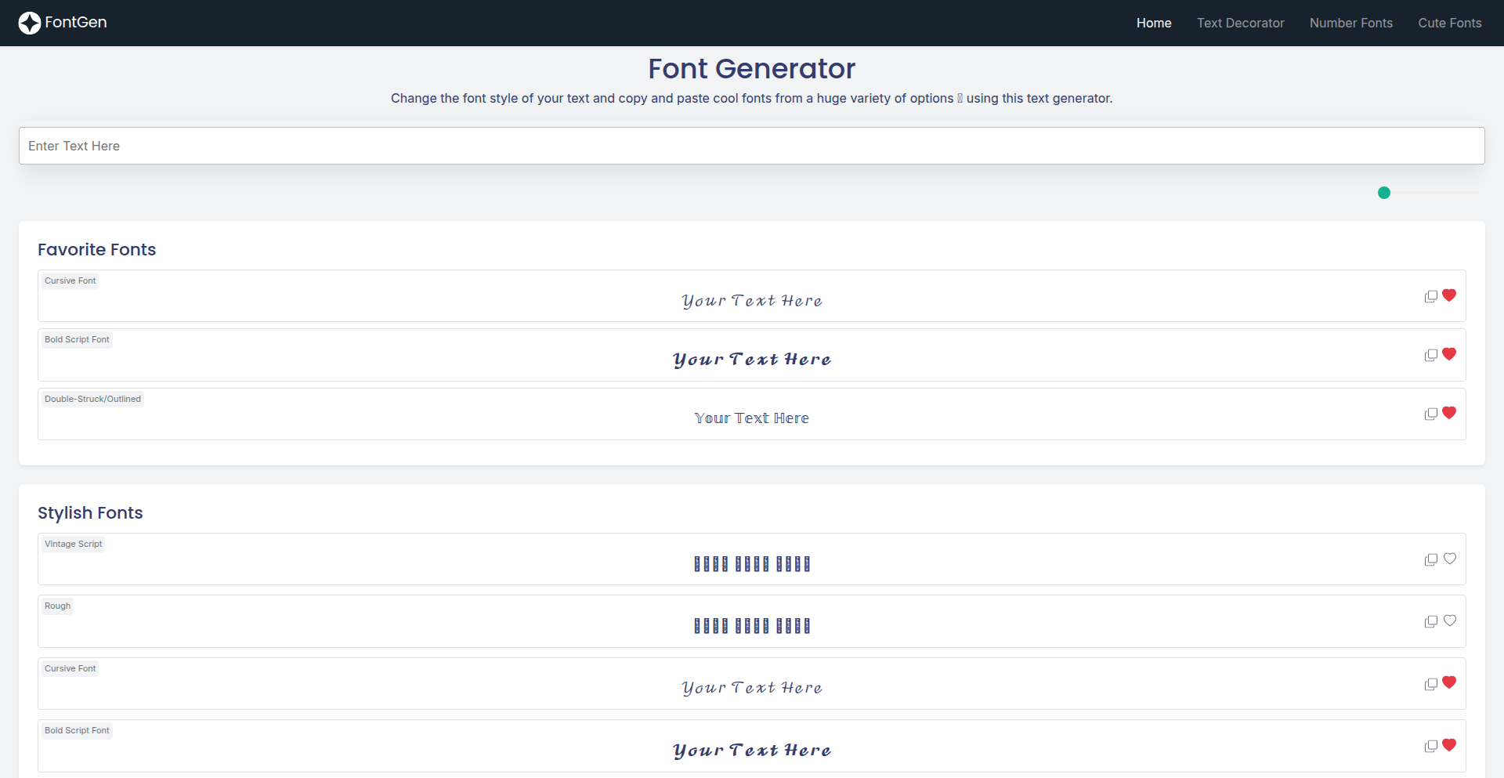
Task: Copy the Cursive Font text under Stylish Fonts
Action: click(x=1431, y=683)
